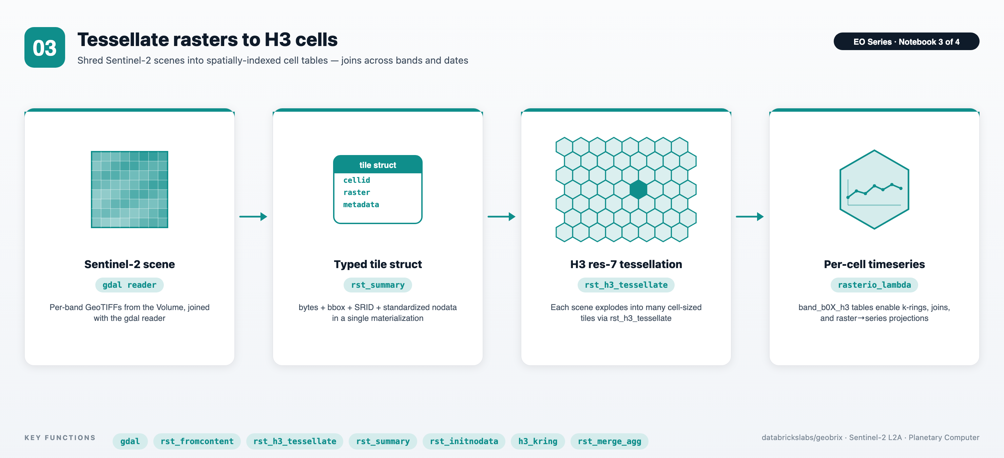The height and width of the screenshot is (458, 1004).
Task: Click the Sentinel-2 scene heading
Action: pos(129,264)
